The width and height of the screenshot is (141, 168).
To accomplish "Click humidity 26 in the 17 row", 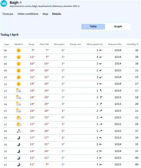I will click(x=137, y=124).
